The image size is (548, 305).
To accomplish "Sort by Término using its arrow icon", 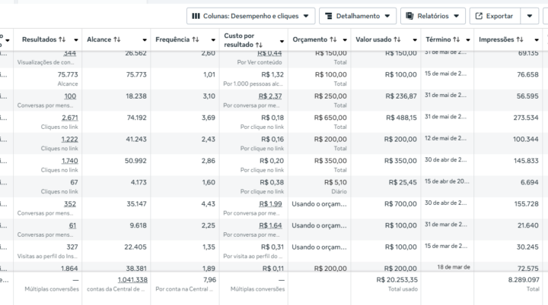I will 458,39.
